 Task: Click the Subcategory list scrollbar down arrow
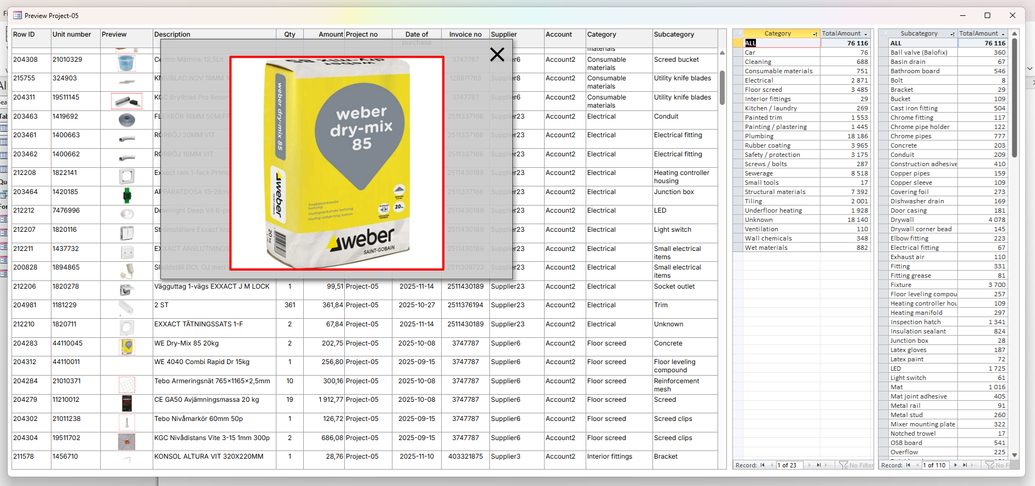(x=1015, y=455)
